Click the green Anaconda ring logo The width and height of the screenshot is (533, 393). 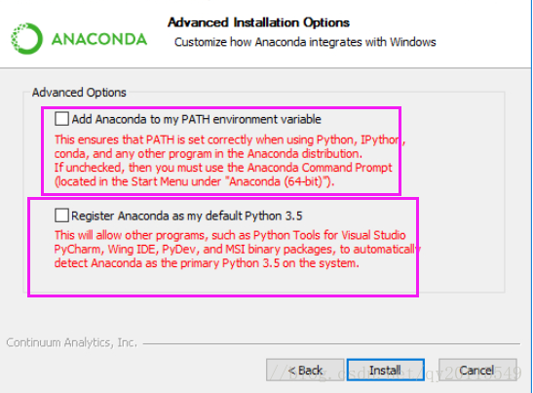(26, 38)
